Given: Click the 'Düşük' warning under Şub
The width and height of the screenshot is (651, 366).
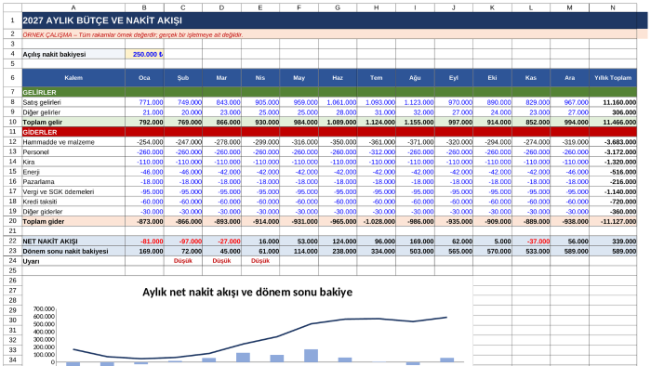Looking at the screenshot, I should (183, 261).
